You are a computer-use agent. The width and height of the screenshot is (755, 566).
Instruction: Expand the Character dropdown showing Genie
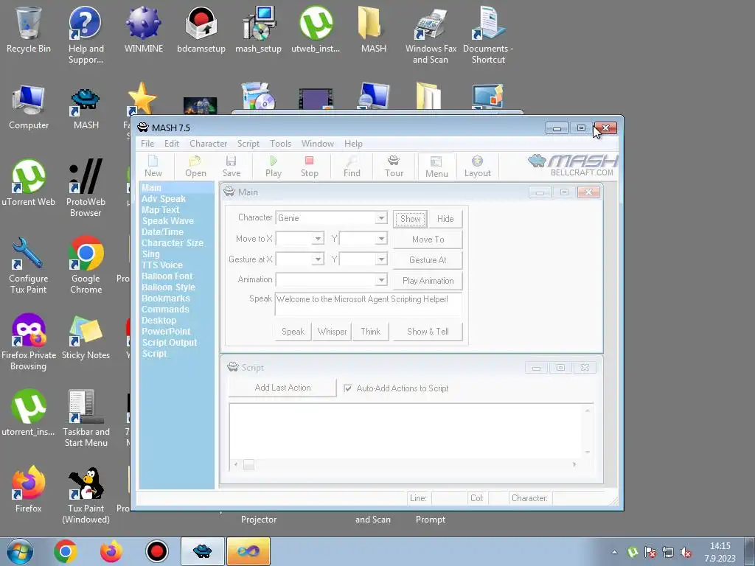[381, 218]
